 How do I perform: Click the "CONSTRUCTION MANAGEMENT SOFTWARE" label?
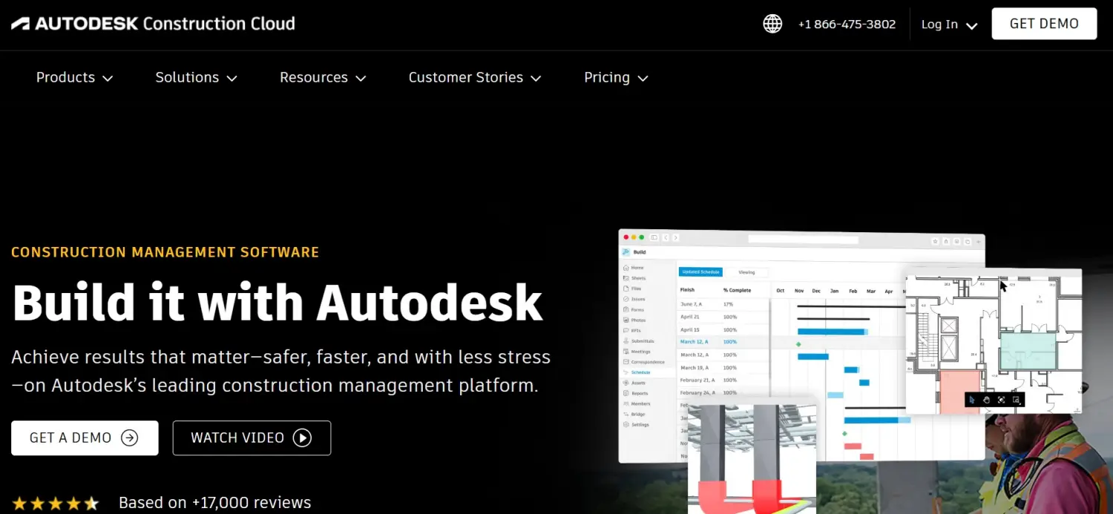point(165,252)
